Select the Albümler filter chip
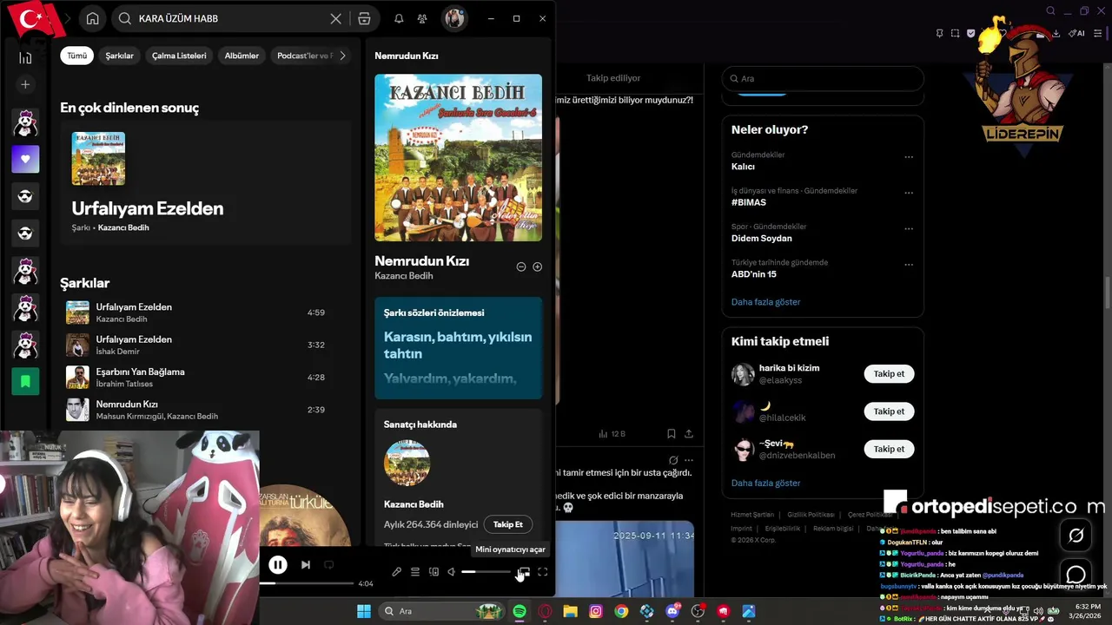The height and width of the screenshot is (625, 1112). pyautogui.click(x=242, y=56)
